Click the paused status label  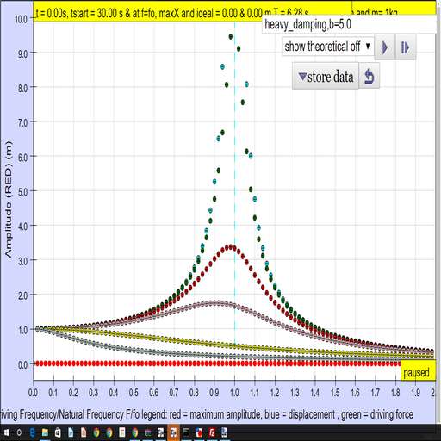(x=416, y=372)
